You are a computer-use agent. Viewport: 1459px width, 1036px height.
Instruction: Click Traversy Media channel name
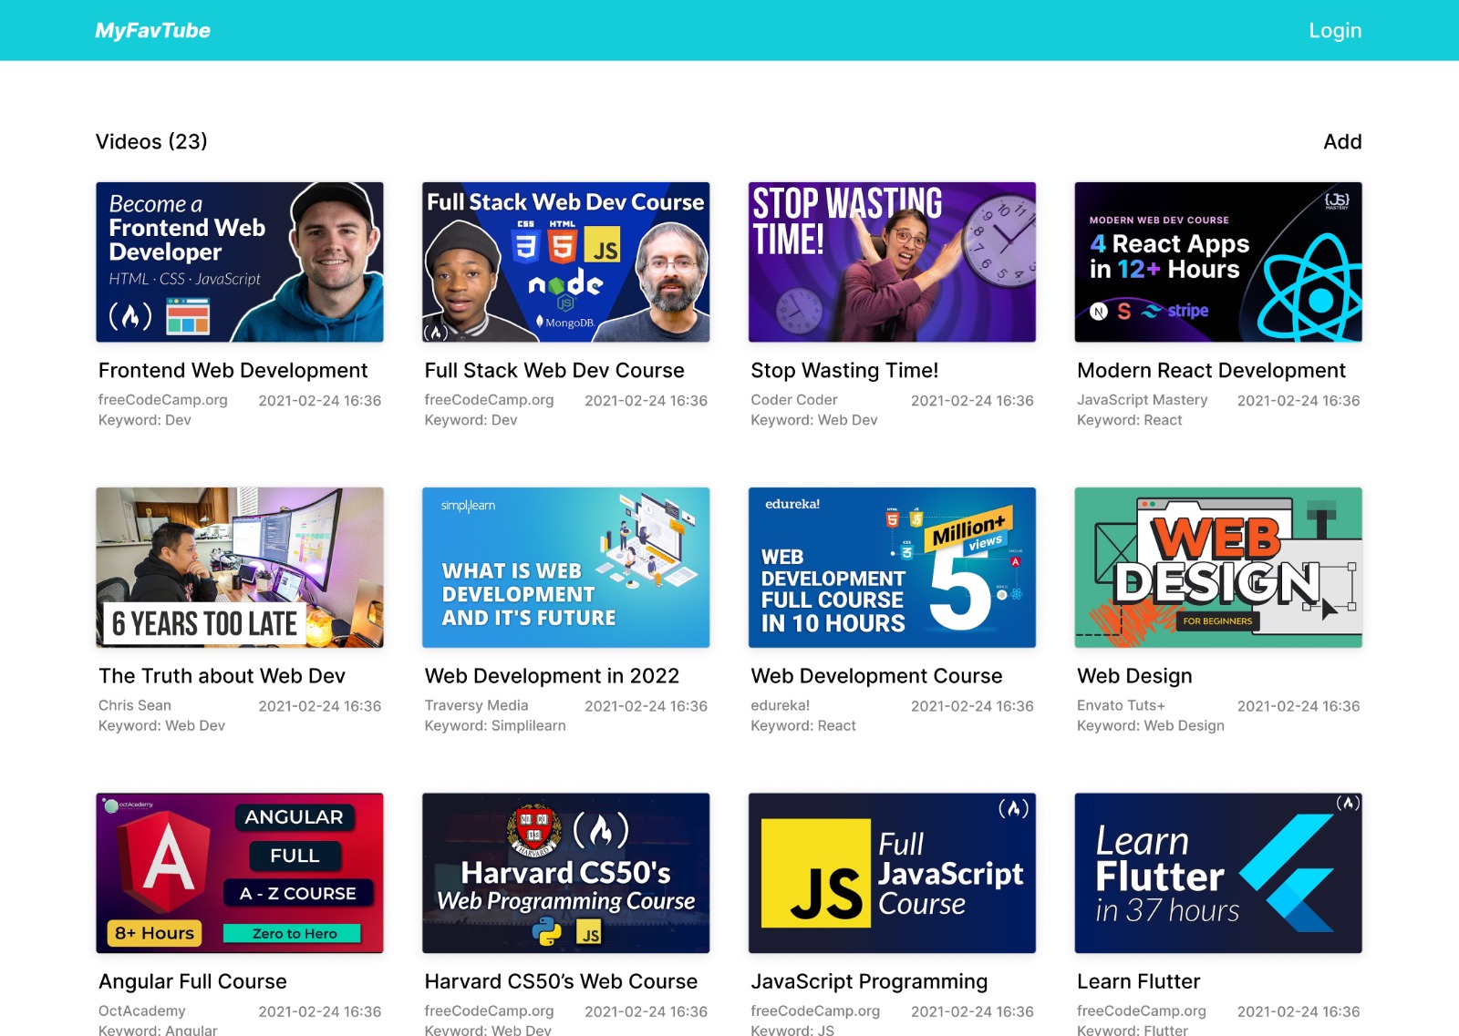coord(476,705)
